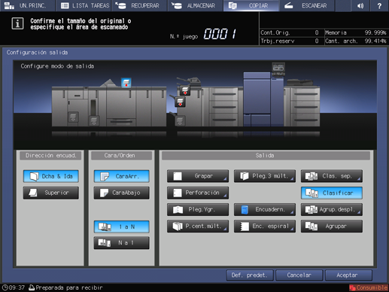Go to the ALMACENAR tab

(x=196, y=5)
